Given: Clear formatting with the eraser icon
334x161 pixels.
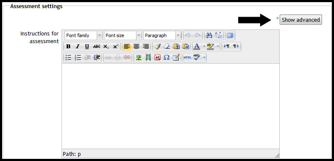Looking at the screenshot, I should coord(167,47).
